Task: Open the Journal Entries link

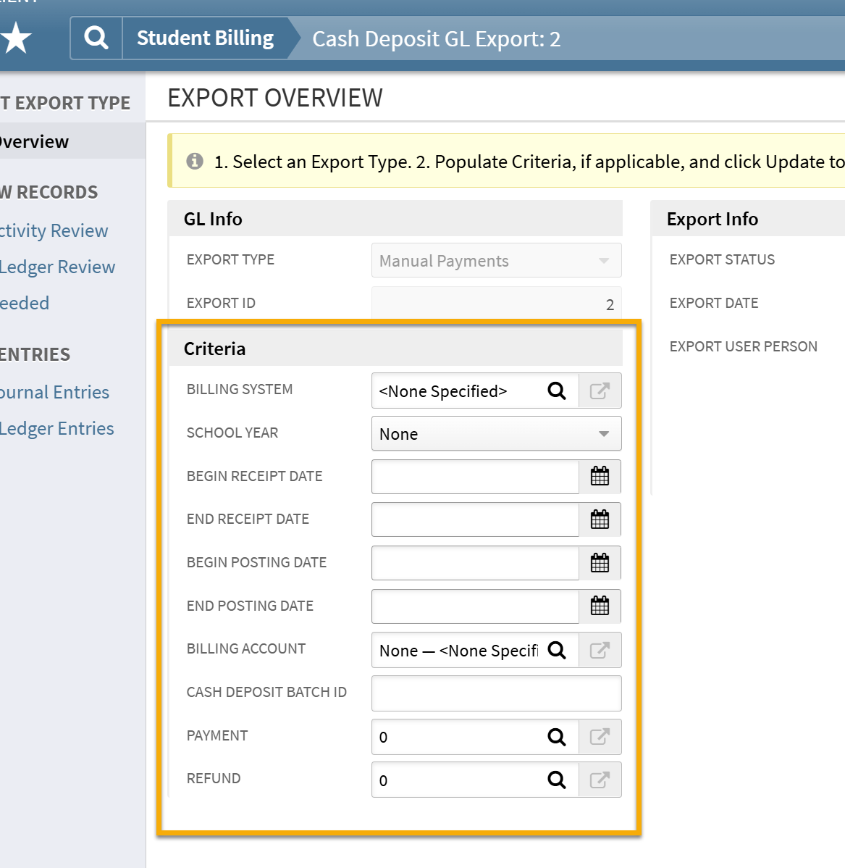Action: pos(55,392)
